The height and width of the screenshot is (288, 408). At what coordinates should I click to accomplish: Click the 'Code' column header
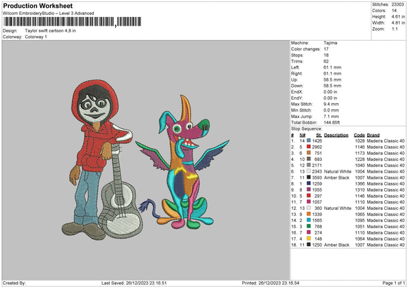point(359,135)
